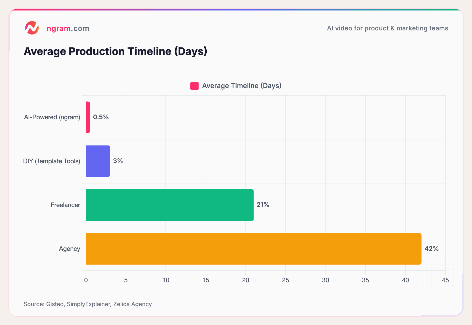Select the AI-Powered (ngram) axis label
This screenshot has width=472, height=325.
pyautogui.click(x=52, y=117)
